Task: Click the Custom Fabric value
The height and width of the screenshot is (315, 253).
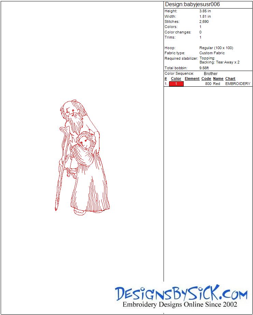Action: 212,53
